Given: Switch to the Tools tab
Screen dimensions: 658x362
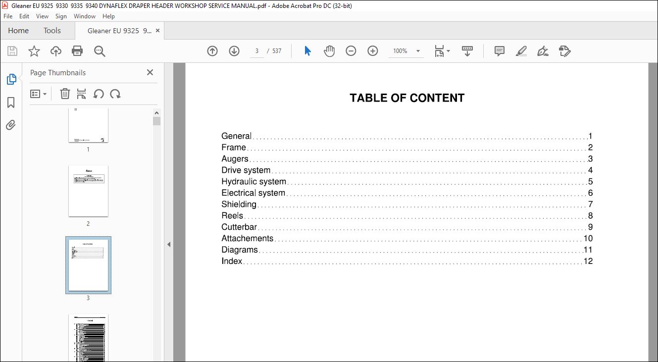Looking at the screenshot, I should (52, 31).
